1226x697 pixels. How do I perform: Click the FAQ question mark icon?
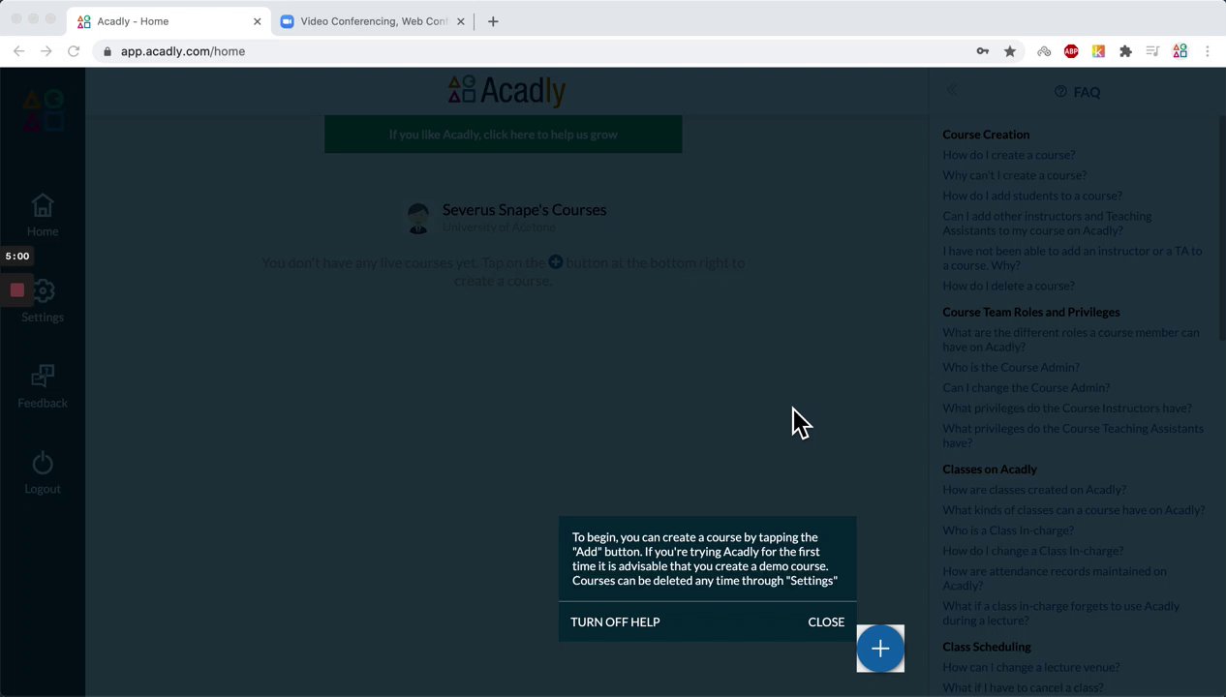pos(1060,92)
